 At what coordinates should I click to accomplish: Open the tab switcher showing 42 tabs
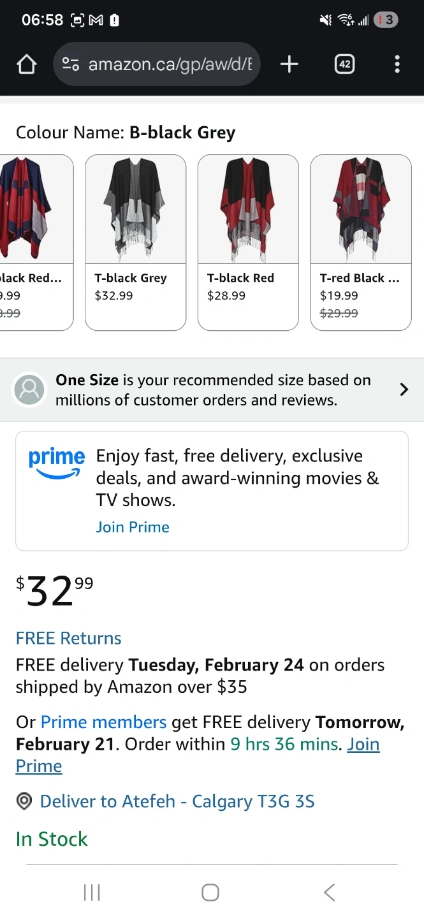click(344, 64)
